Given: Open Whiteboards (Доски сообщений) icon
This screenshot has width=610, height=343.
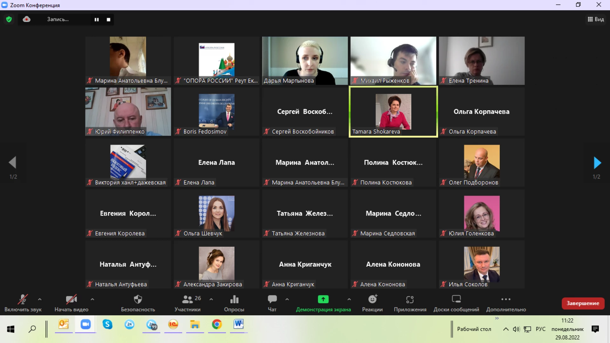Looking at the screenshot, I should coord(456,299).
